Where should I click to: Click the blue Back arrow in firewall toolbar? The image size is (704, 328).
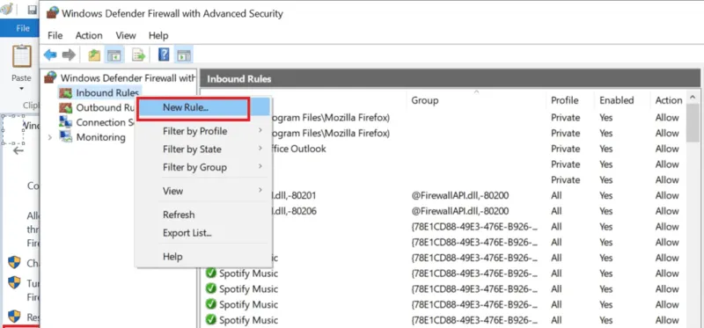(50, 55)
